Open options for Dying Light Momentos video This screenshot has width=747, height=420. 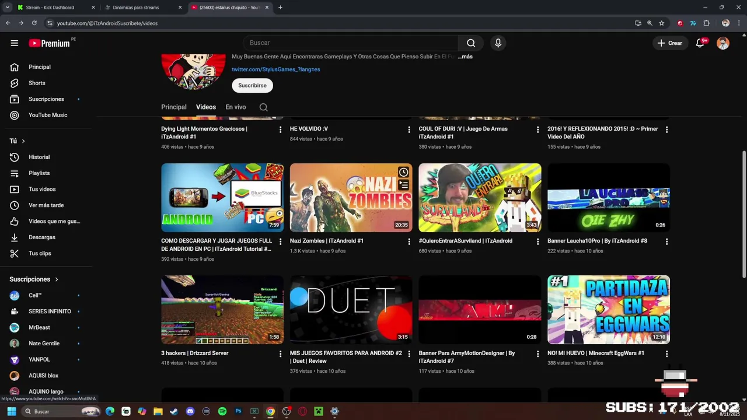coord(280,129)
